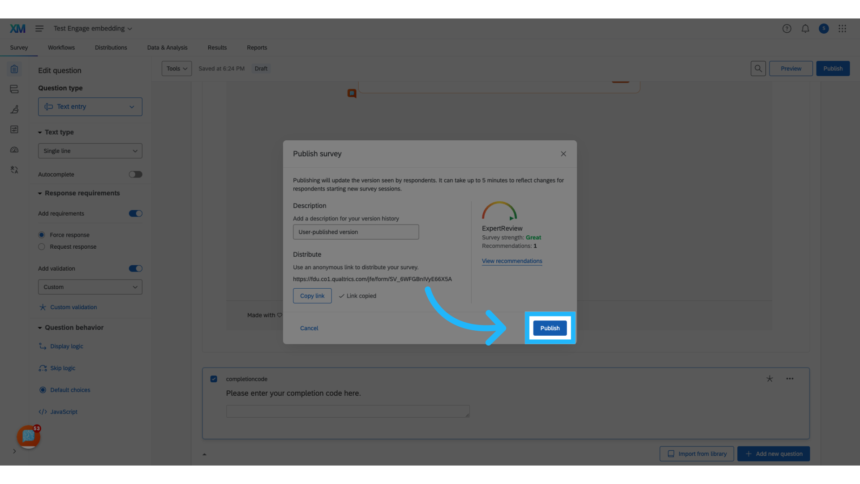
Task: Click the search magnifier icon in toolbar
Action: pos(758,69)
